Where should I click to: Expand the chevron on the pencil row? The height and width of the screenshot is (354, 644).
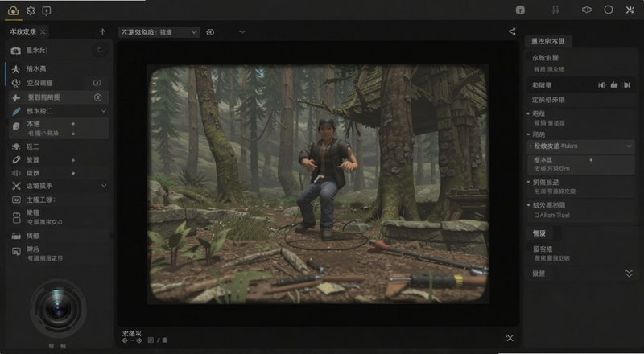point(104,111)
